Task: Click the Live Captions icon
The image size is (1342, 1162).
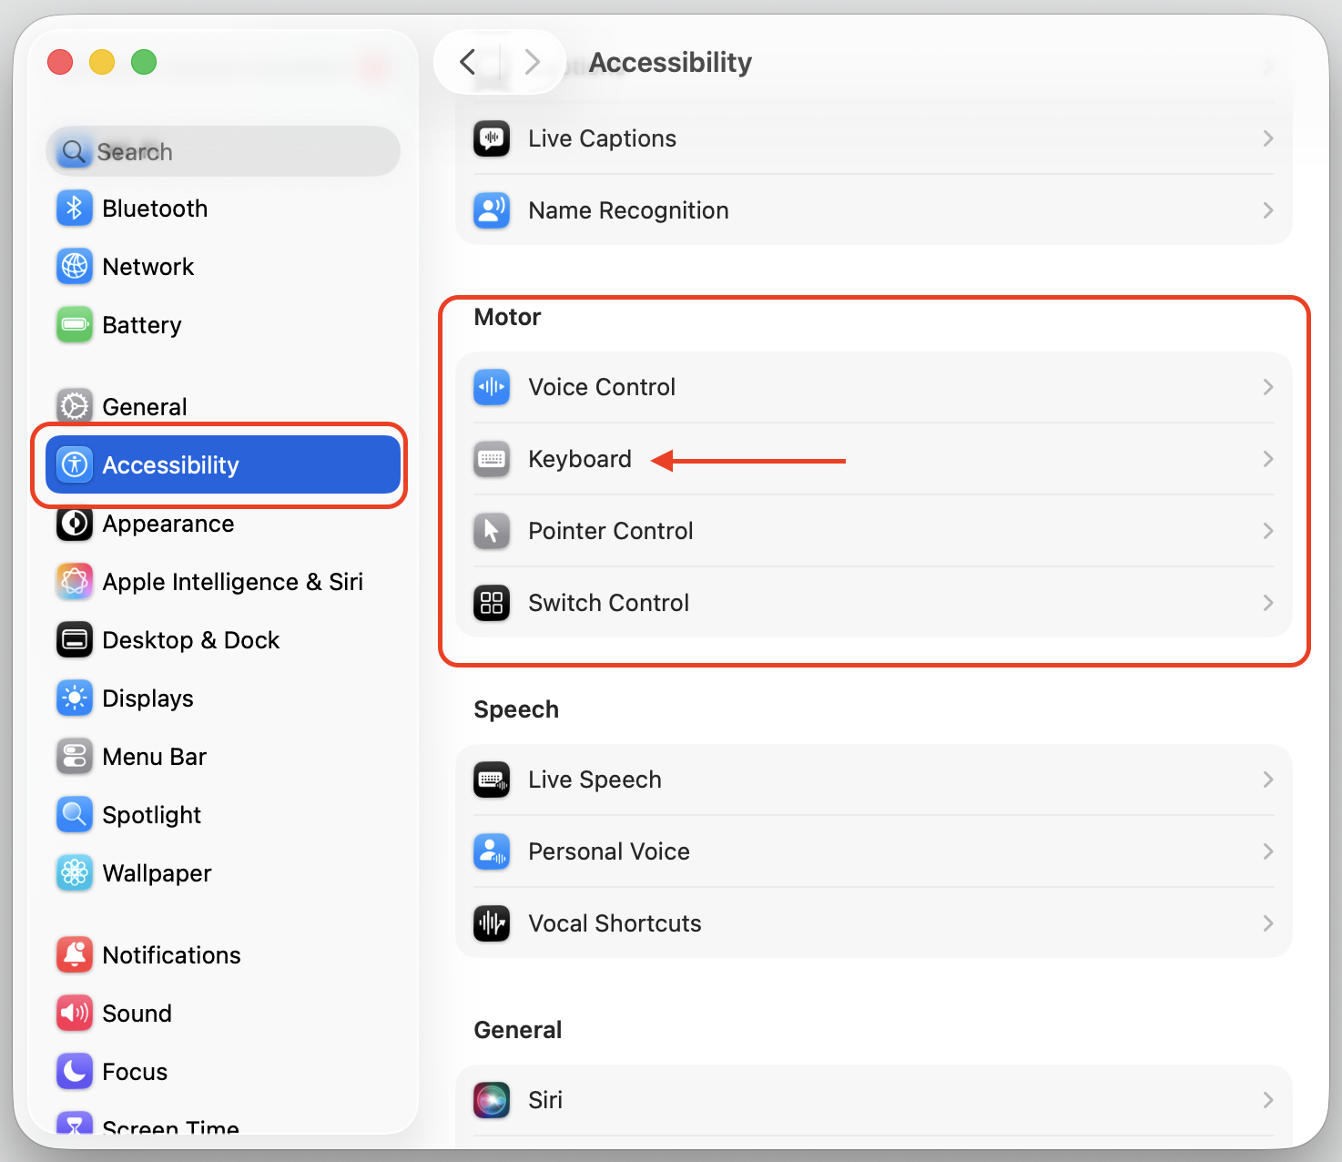Action: (492, 138)
